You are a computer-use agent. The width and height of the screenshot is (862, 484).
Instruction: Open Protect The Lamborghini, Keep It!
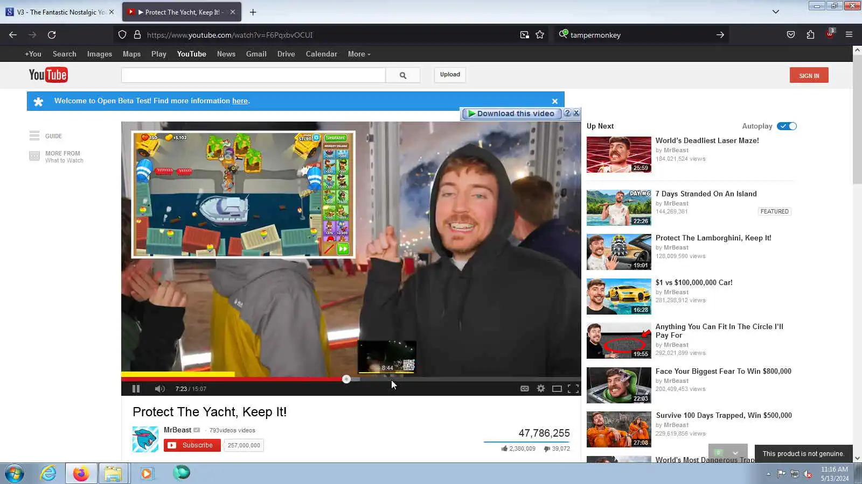[713, 238]
